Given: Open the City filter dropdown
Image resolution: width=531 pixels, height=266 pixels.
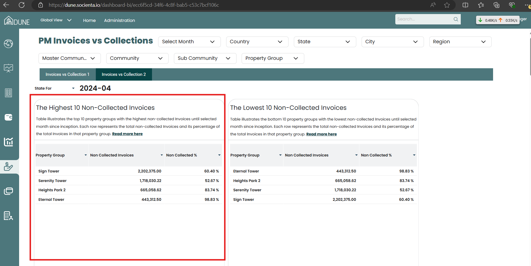Looking at the screenshot, I should (392, 42).
